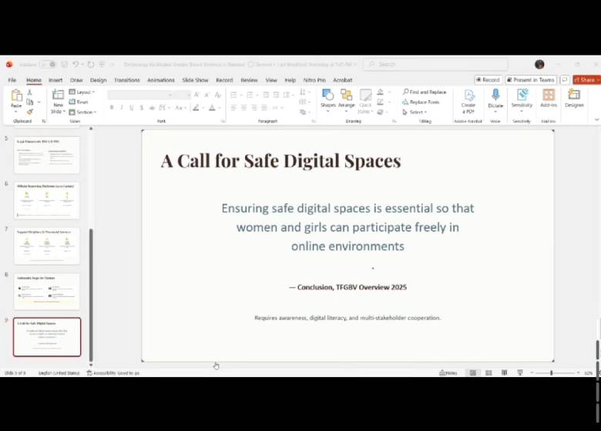Open the Select dropdown in Editing group

tap(417, 112)
